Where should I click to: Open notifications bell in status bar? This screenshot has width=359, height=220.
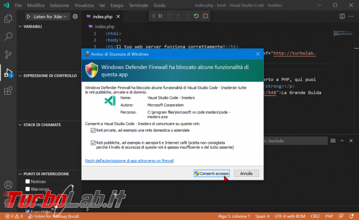pos(351,216)
